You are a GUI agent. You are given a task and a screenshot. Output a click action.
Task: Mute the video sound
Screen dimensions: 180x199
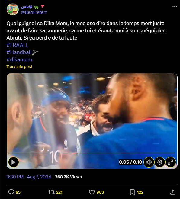(149, 162)
